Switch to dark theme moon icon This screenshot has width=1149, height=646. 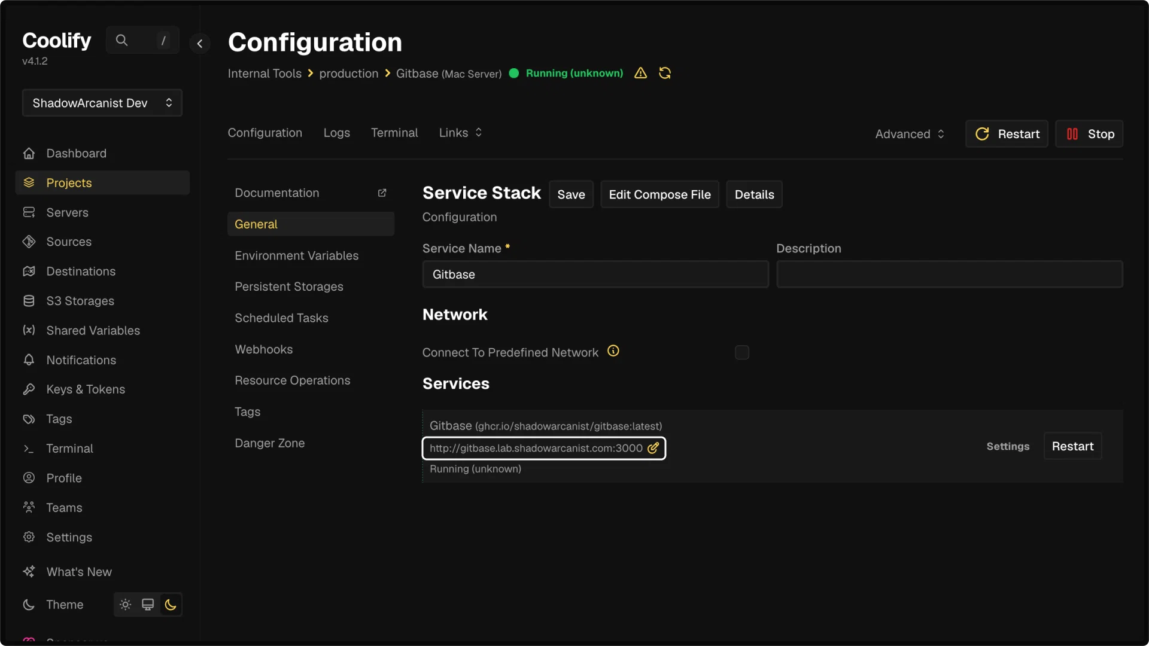[x=171, y=605]
